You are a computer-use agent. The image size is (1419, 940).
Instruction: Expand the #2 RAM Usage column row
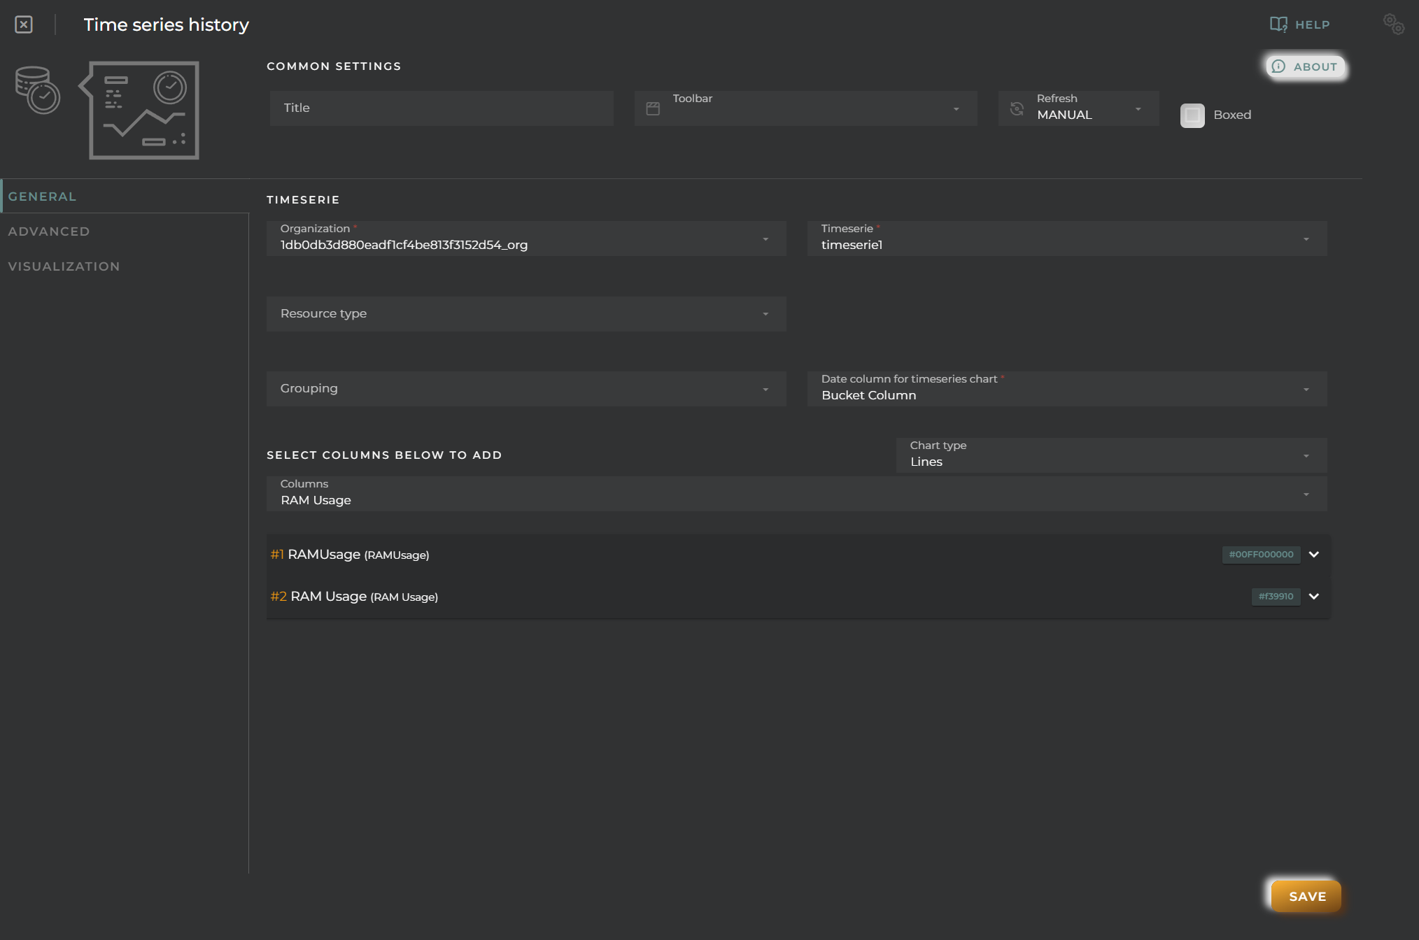tap(1315, 596)
